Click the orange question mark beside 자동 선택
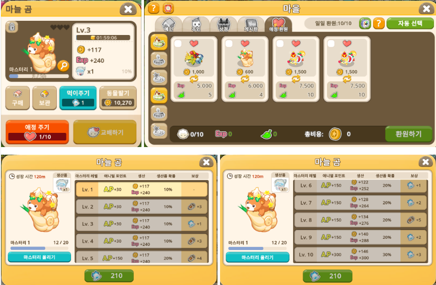 [378, 23]
